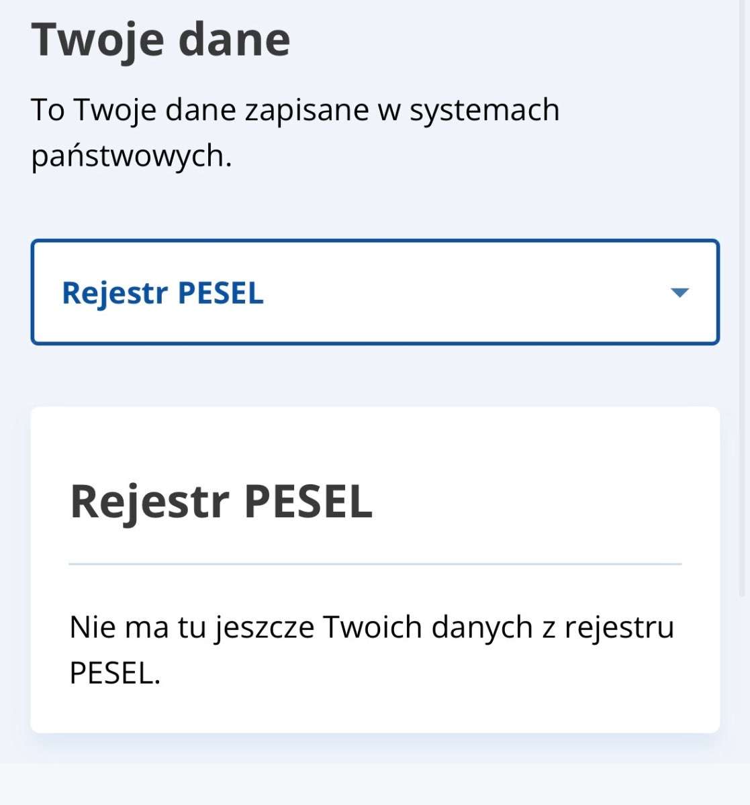This screenshot has width=750, height=805.
Task: Click the word 'systemach' in the description
Action: coord(484,110)
